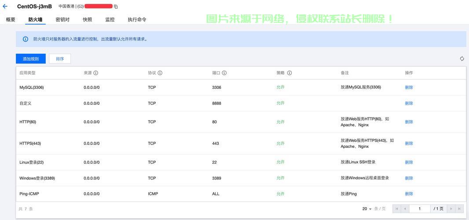Switch to the 密钥对 tab
The image size is (469, 220).
62,20
